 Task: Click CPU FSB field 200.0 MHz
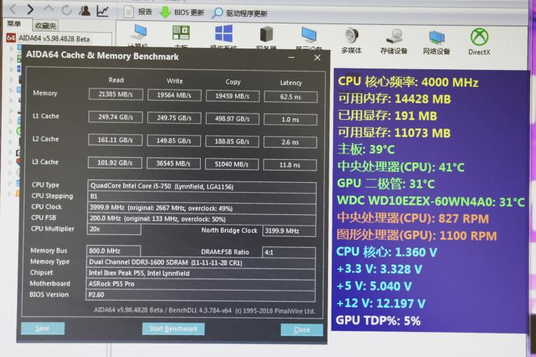[202, 218]
